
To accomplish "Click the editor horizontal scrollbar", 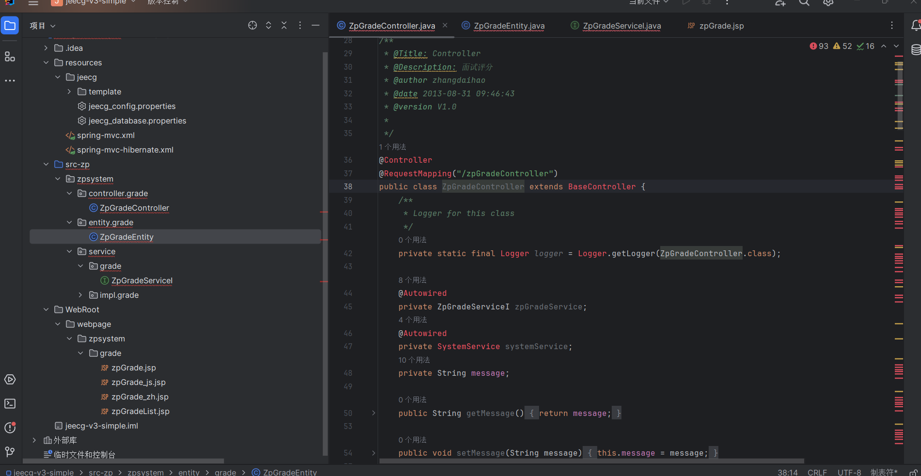I will pos(591,461).
